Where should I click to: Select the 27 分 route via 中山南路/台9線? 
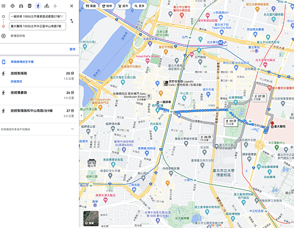coord(39,114)
